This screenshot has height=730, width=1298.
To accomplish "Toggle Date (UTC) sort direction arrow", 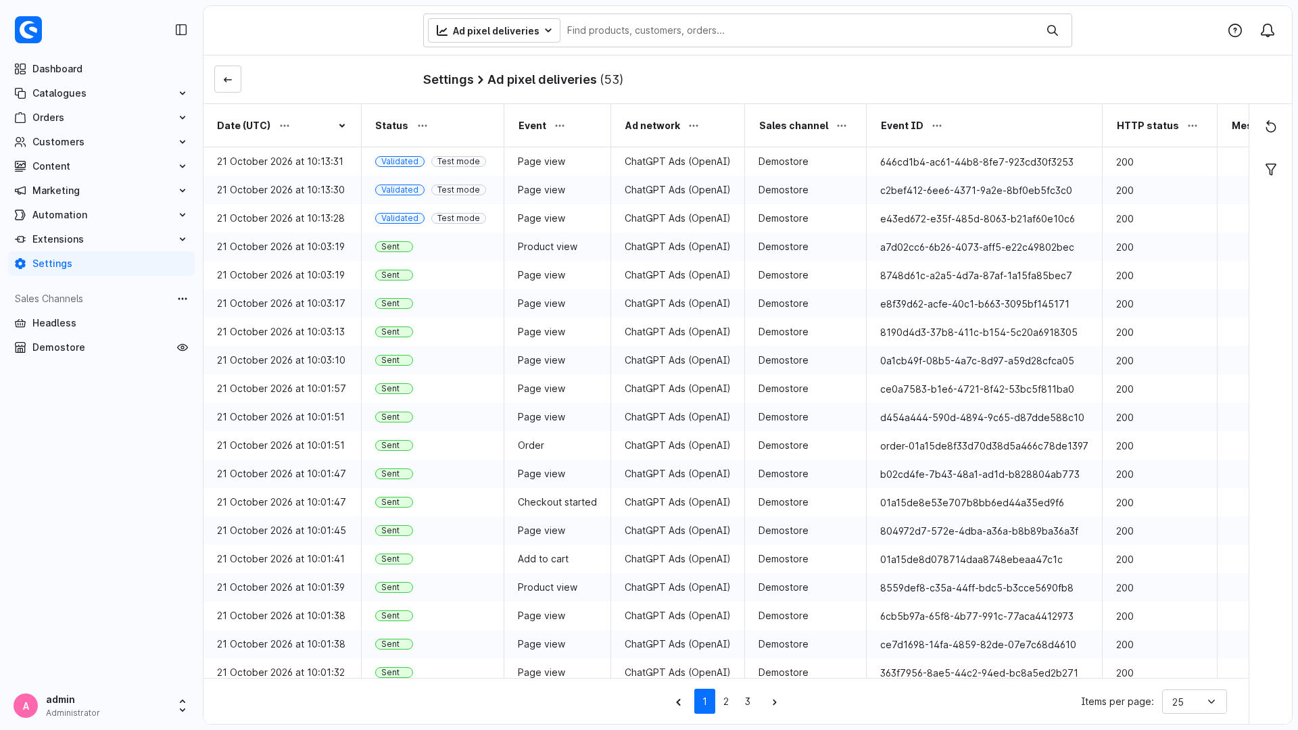I will point(342,126).
